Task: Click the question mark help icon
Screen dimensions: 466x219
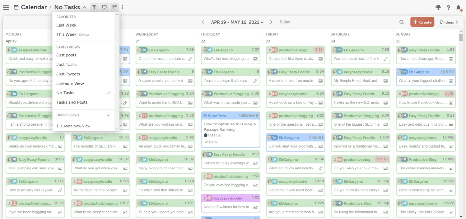Action: coord(448,8)
